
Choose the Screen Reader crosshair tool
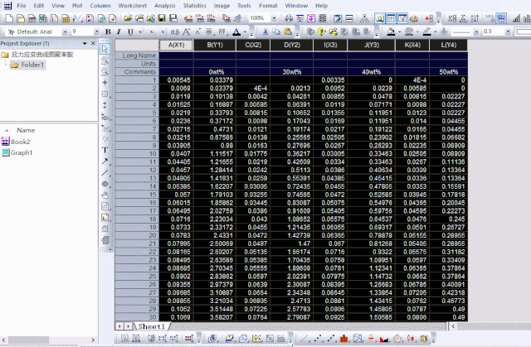[x=105, y=83]
